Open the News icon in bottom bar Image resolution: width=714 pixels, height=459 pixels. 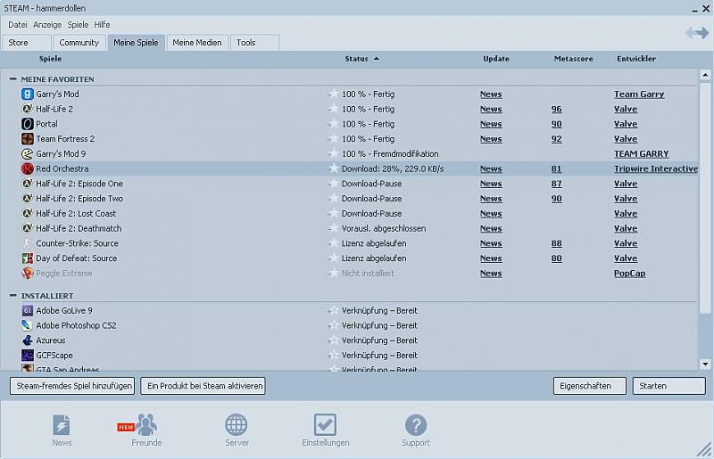coord(62,425)
